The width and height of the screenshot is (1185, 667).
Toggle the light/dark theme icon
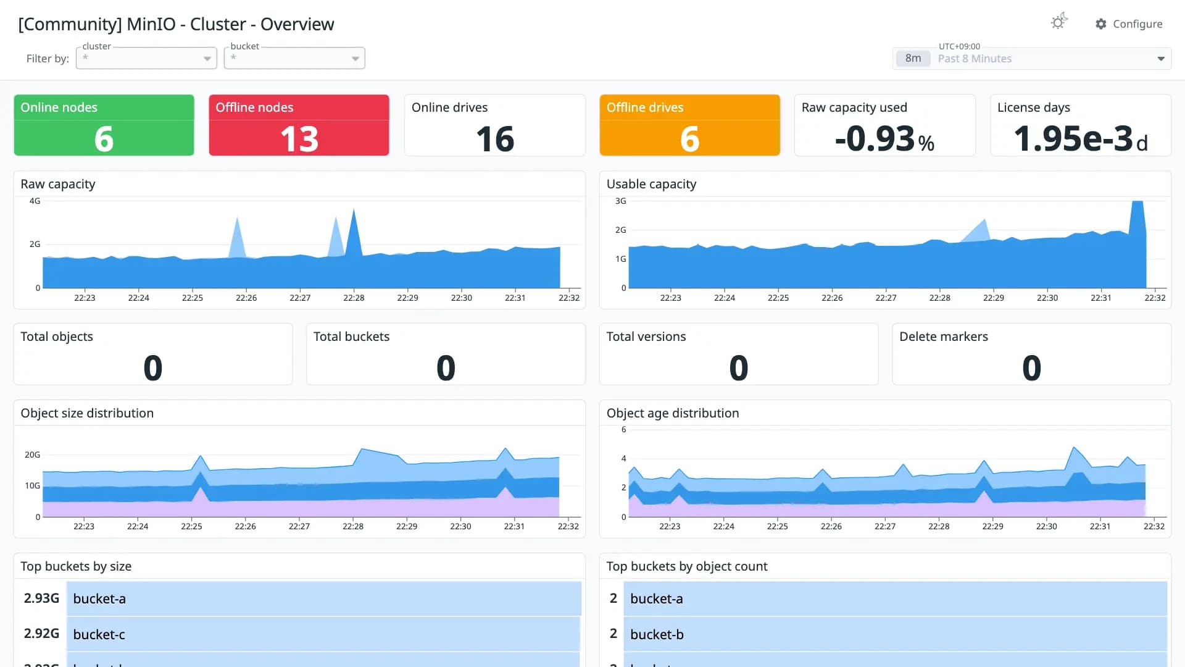pos(1059,22)
